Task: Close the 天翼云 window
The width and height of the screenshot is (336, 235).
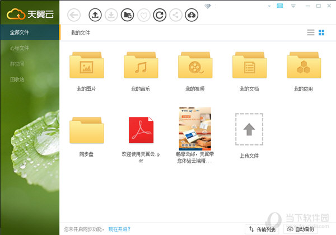Action: [329, 6]
